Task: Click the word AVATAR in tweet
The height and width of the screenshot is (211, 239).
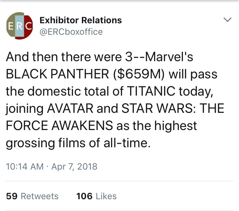Action: coord(70,108)
